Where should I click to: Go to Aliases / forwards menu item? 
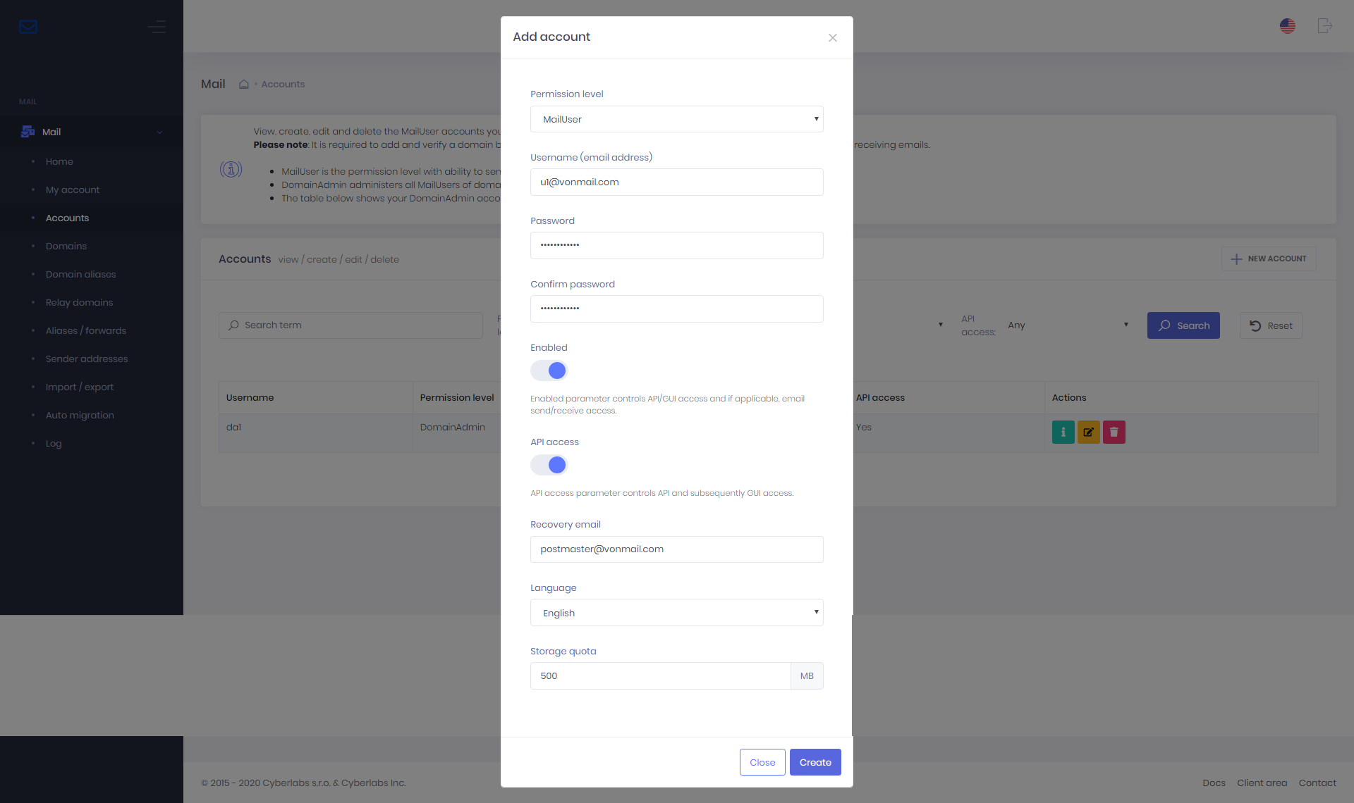[x=86, y=331]
